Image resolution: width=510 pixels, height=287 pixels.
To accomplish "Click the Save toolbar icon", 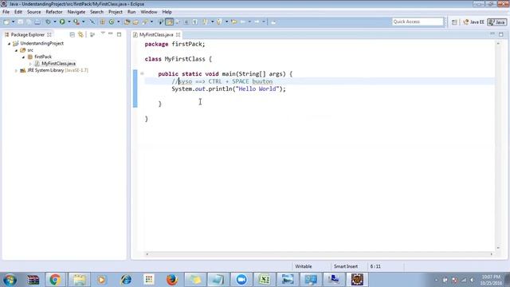I will 20,22.
